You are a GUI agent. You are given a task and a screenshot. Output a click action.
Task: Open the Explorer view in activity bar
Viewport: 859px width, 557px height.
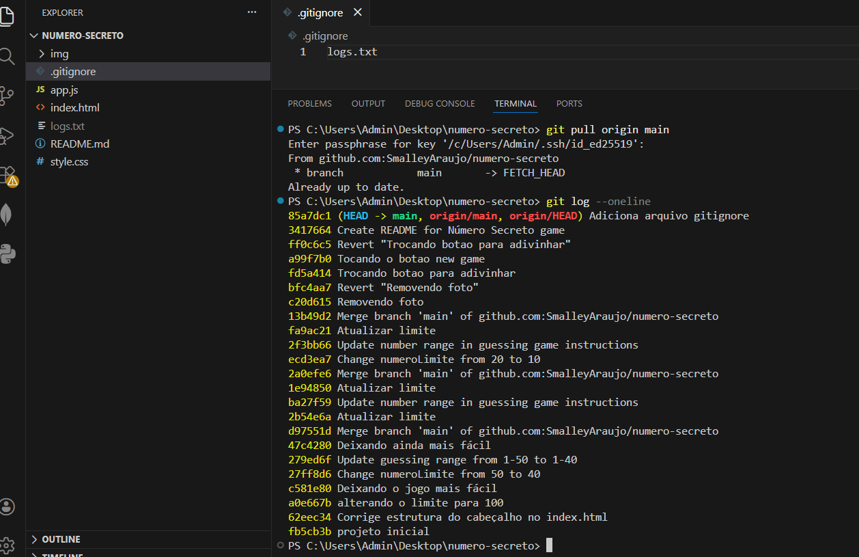click(7, 16)
